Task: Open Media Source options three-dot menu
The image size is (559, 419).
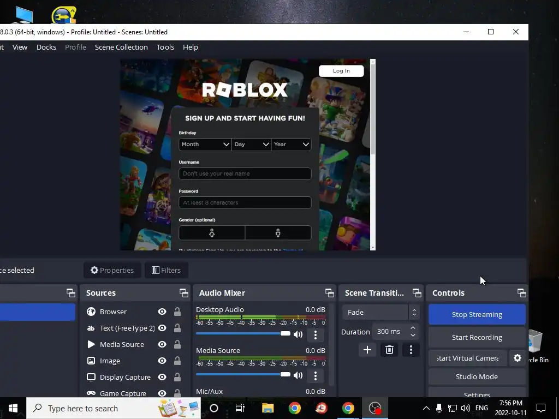Action: click(315, 375)
